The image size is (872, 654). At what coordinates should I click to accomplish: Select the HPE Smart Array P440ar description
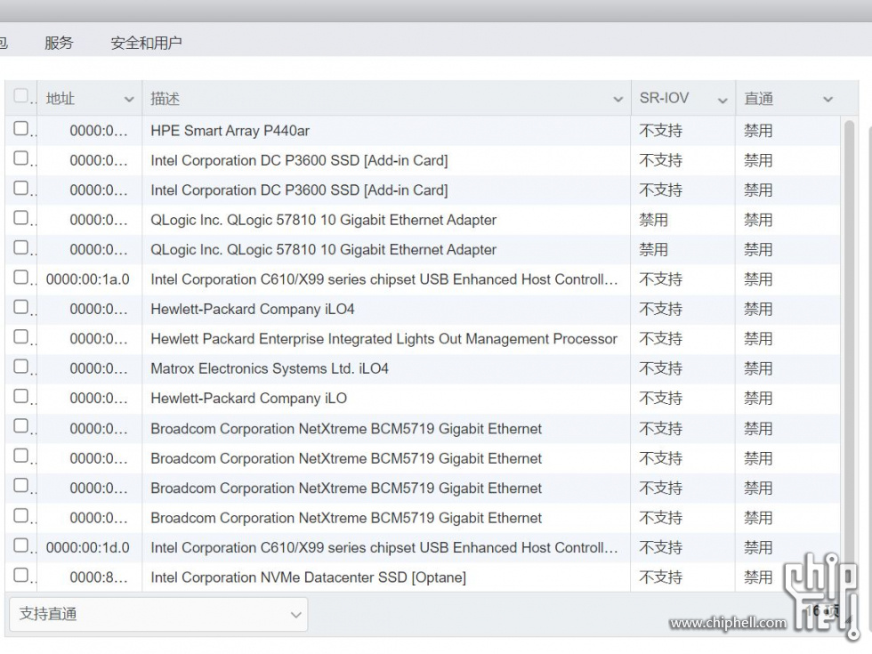point(230,131)
